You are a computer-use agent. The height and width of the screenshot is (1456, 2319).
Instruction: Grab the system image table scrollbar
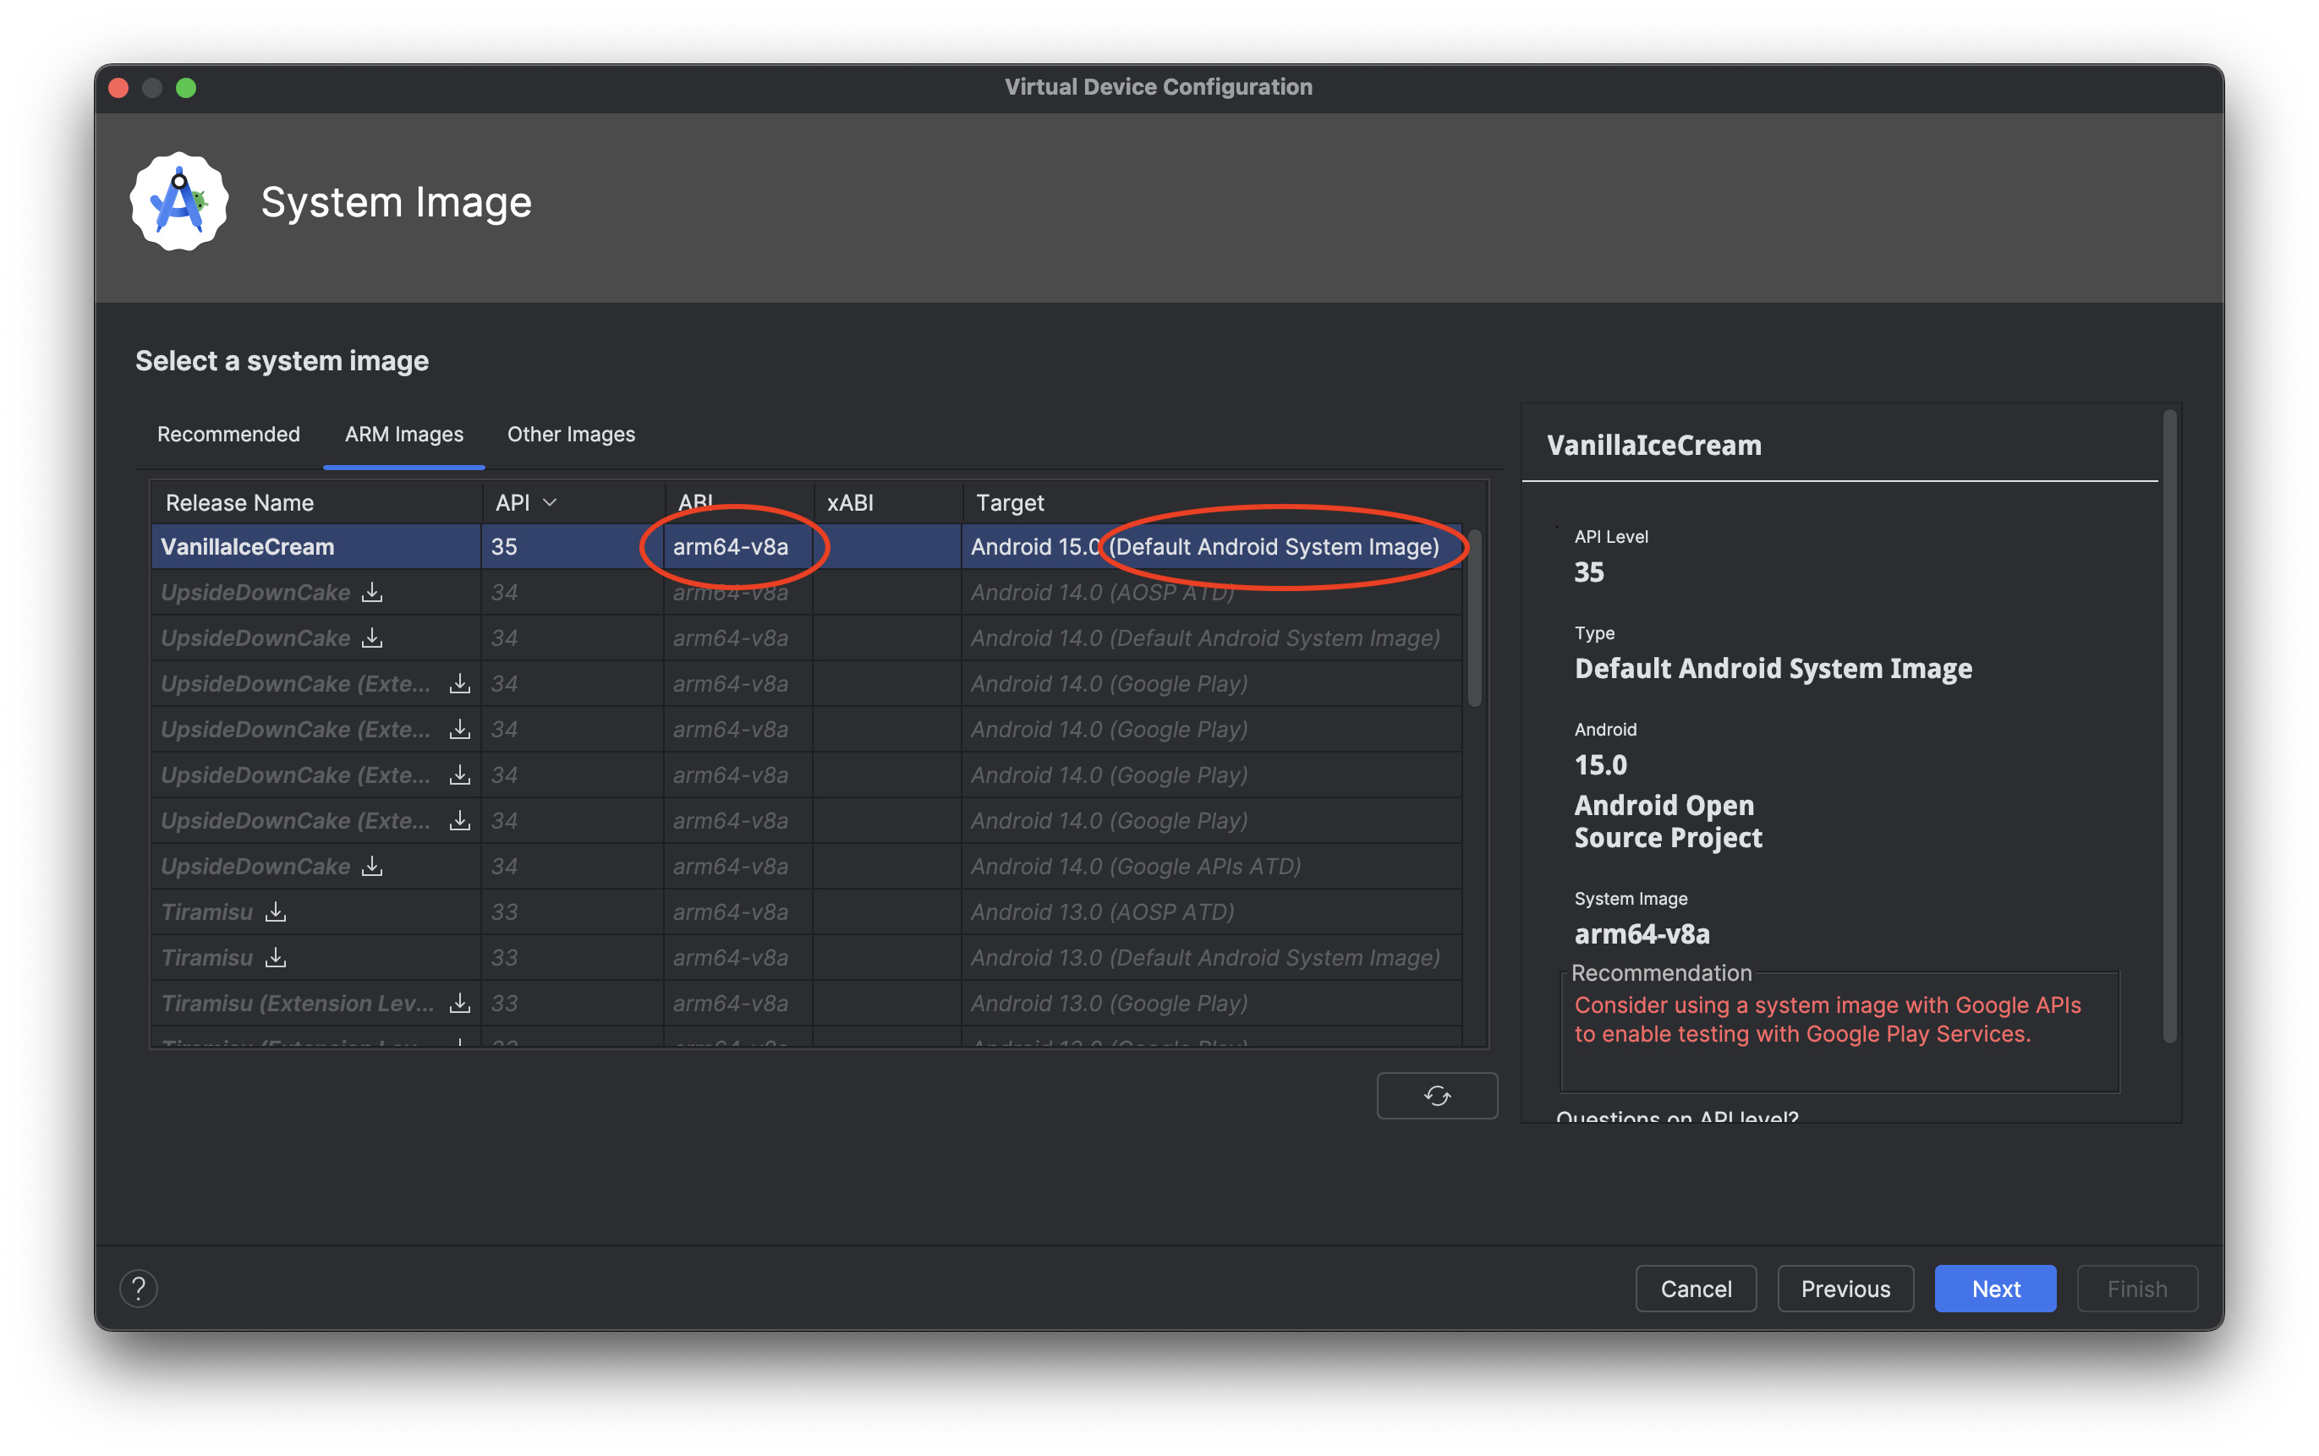pyautogui.click(x=1474, y=618)
